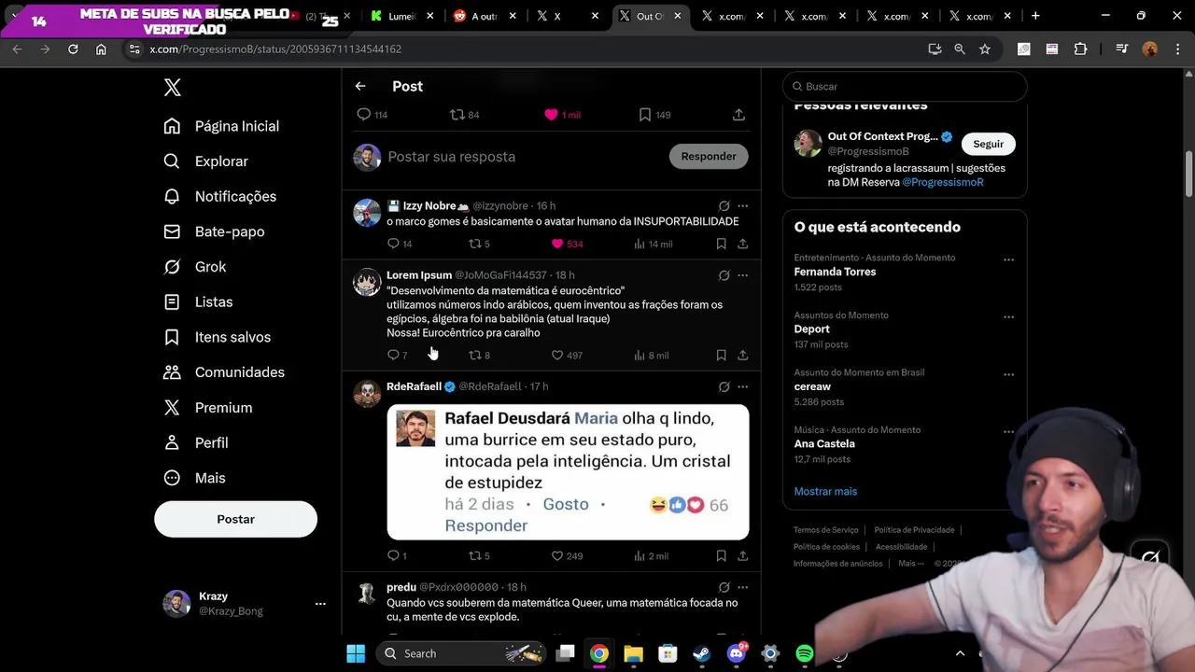Screen dimensions: 1195x672
Task: Open more options for Deport trend
Action: (1008, 317)
